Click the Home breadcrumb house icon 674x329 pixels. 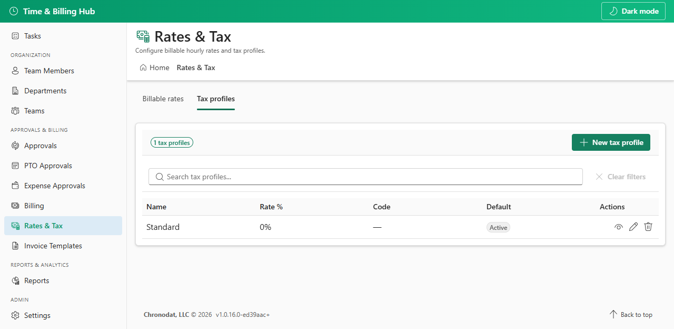pos(143,67)
